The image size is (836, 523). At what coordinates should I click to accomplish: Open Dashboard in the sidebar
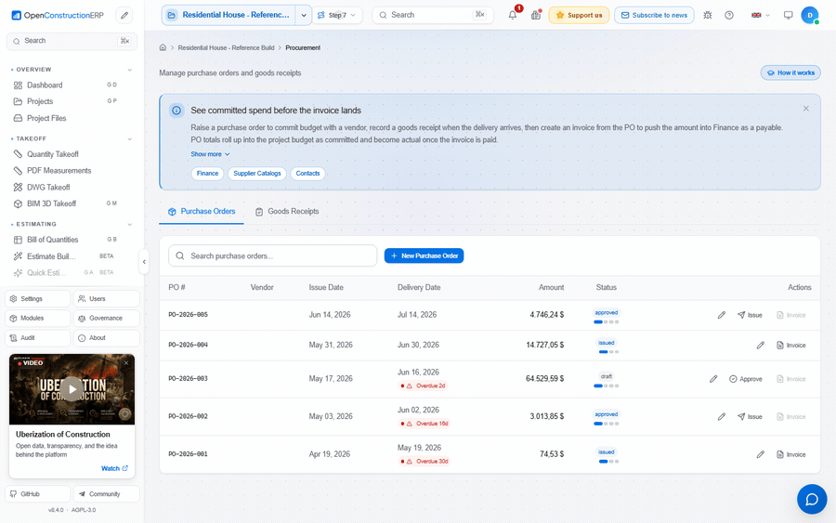71,85
